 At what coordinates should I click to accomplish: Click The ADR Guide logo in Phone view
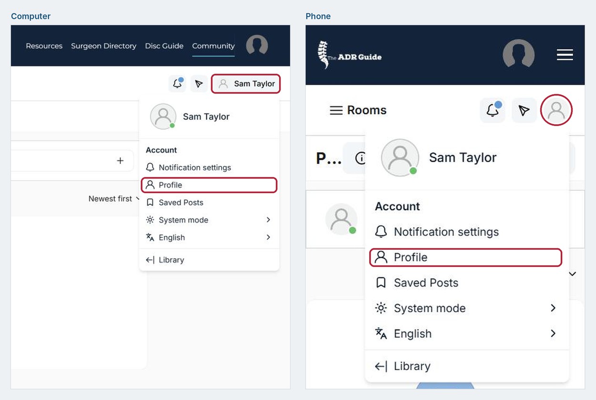350,55
